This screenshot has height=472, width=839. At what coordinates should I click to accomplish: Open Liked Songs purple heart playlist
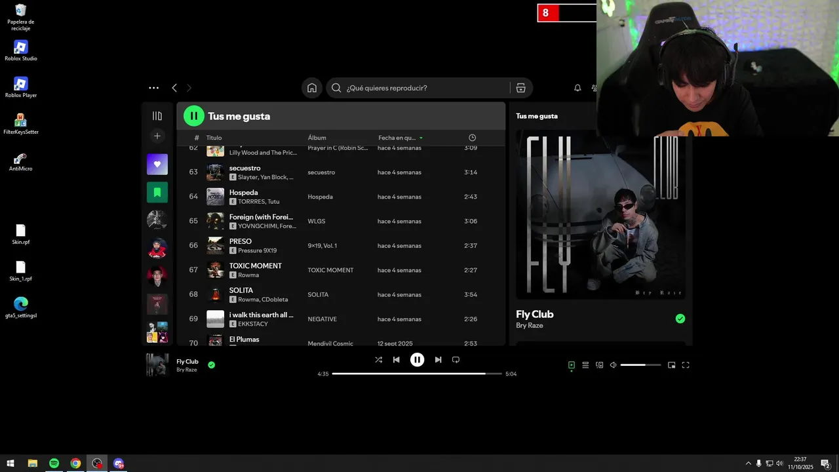(x=157, y=165)
